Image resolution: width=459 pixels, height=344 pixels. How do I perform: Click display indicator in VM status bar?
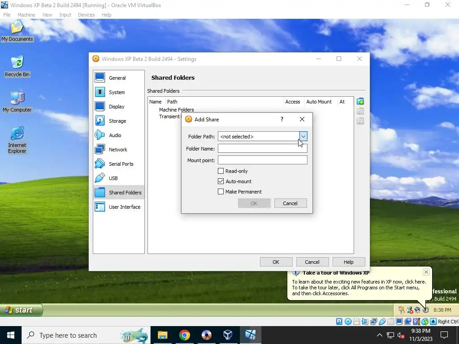pos(399,322)
